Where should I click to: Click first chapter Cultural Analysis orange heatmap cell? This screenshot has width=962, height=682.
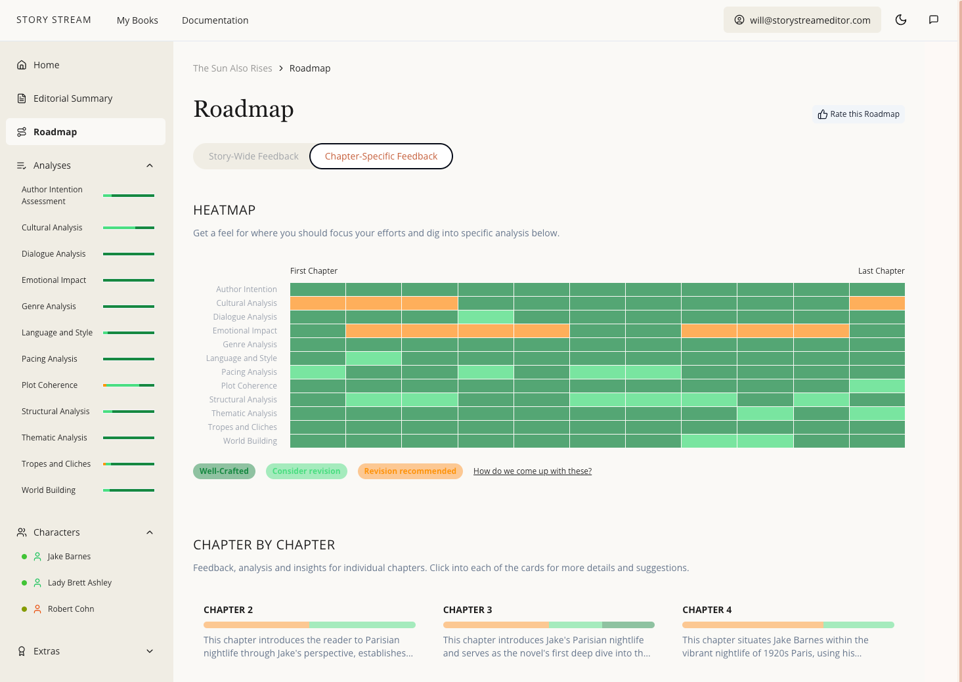click(318, 303)
